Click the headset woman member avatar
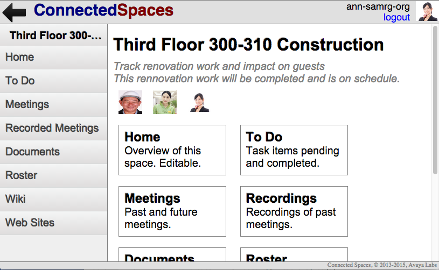The height and width of the screenshot is (270, 439). [x=199, y=102]
